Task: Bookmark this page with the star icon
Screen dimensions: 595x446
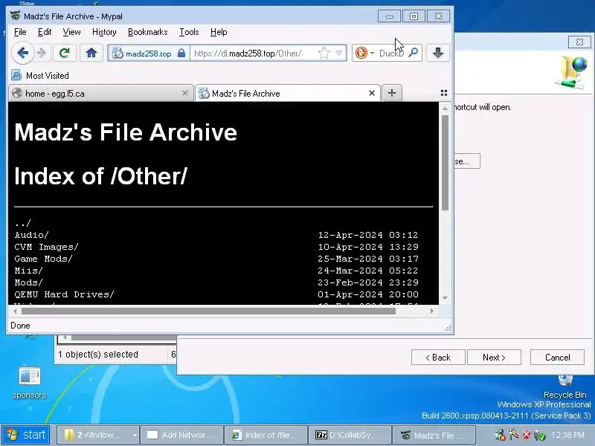Action: click(x=324, y=53)
